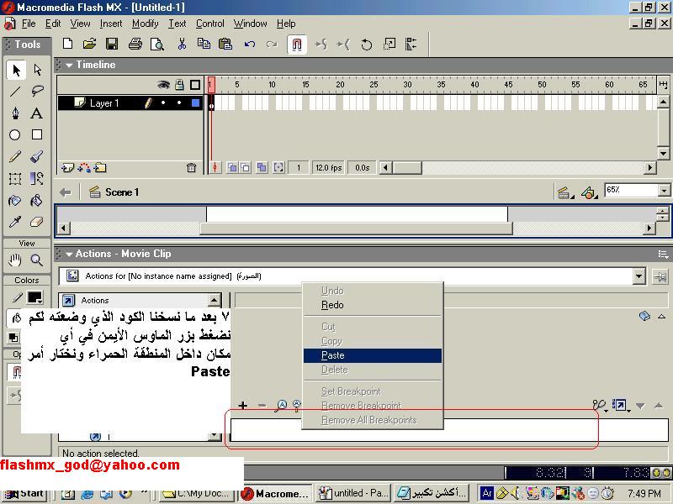Click the Undo toolbar arrow

pos(249,44)
